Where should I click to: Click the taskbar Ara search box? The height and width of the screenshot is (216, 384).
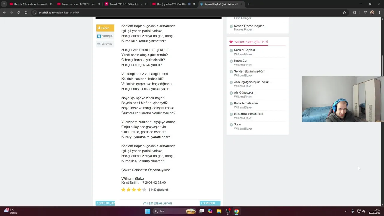coord(175,211)
